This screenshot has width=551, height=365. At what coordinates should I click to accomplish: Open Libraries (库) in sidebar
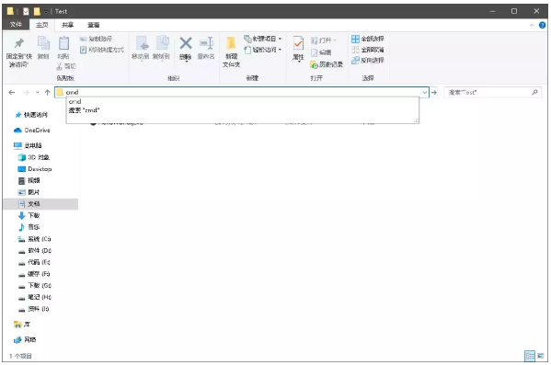(22, 325)
